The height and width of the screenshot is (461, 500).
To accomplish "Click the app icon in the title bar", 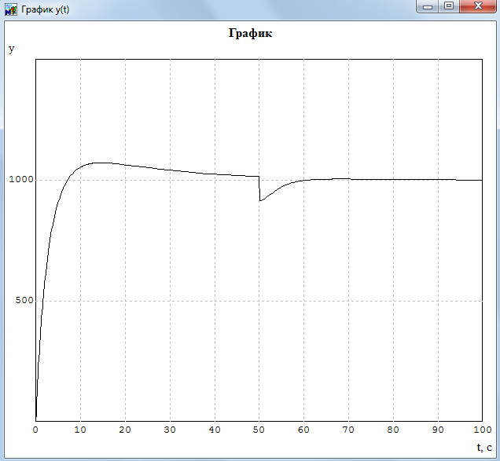I will tap(11, 9).
